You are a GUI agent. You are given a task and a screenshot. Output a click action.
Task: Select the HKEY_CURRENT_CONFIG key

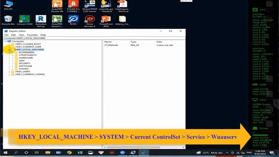pos(30,75)
